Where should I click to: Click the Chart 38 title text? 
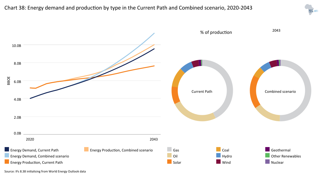[x=128, y=8]
